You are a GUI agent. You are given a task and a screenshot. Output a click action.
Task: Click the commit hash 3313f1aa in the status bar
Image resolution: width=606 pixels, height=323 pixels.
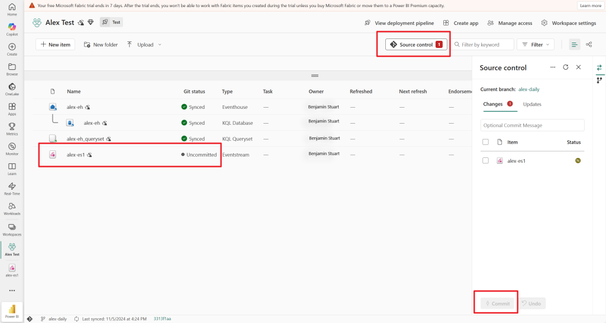[162, 319]
